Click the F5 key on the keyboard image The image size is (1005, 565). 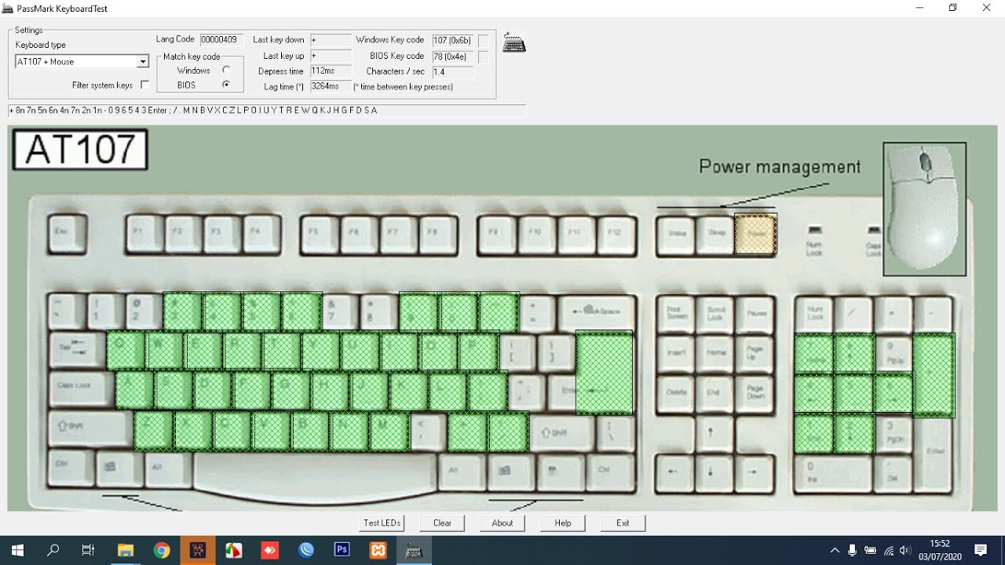[320, 234]
